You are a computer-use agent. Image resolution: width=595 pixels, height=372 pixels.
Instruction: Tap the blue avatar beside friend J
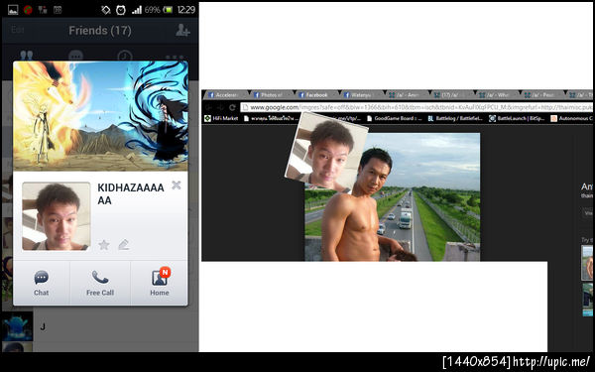point(18,326)
